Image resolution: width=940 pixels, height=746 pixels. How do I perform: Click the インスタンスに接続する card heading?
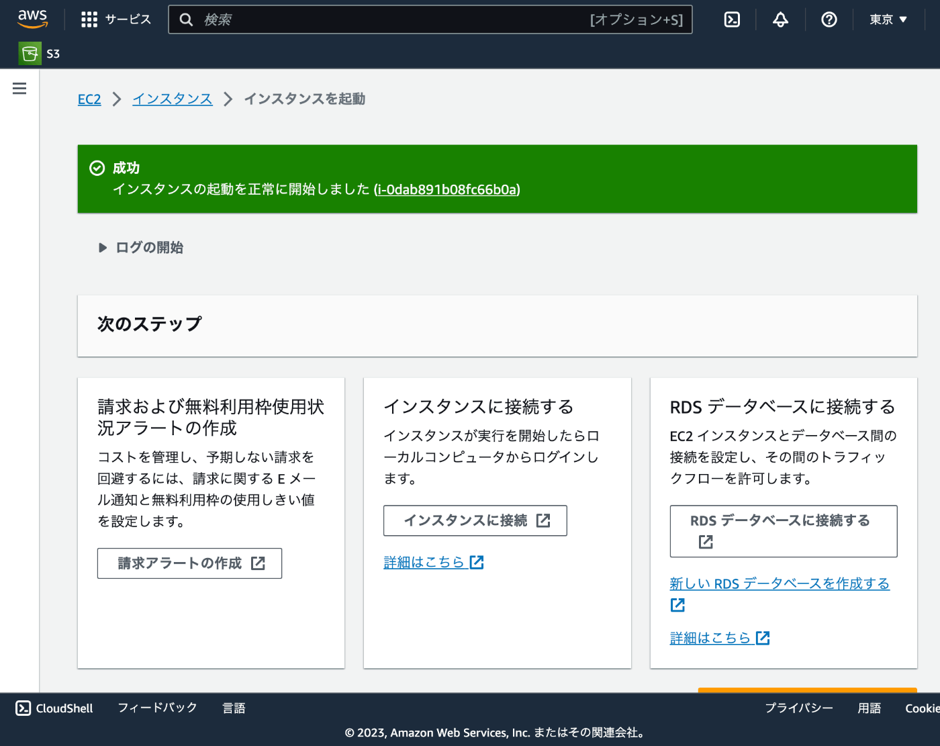pos(479,407)
